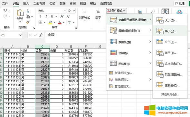
Task: Click the cells grid ribbon icon
Action: coord(140,12)
